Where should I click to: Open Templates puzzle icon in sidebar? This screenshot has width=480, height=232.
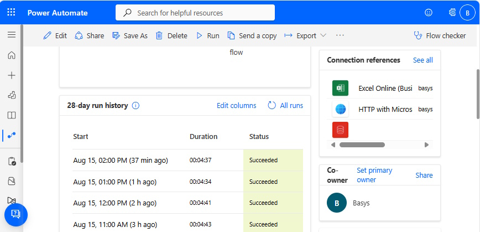(12, 95)
